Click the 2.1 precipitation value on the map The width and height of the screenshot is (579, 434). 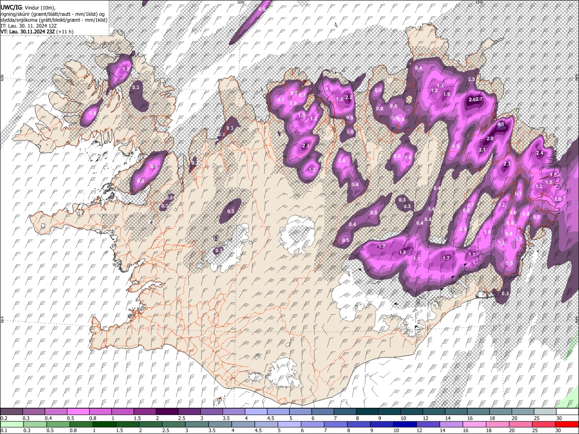pos(482,150)
